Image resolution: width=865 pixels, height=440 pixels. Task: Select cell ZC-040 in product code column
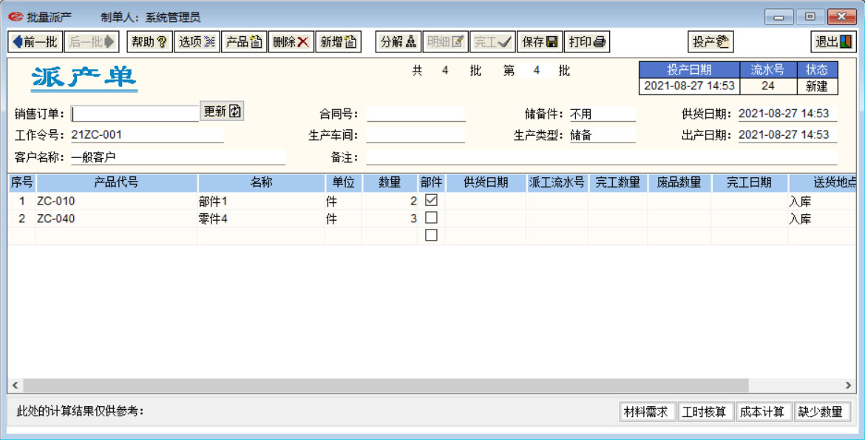click(x=116, y=219)
